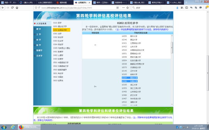209x130 pixels.
Task: Expand the 艺术学 category
Action: 39,56
